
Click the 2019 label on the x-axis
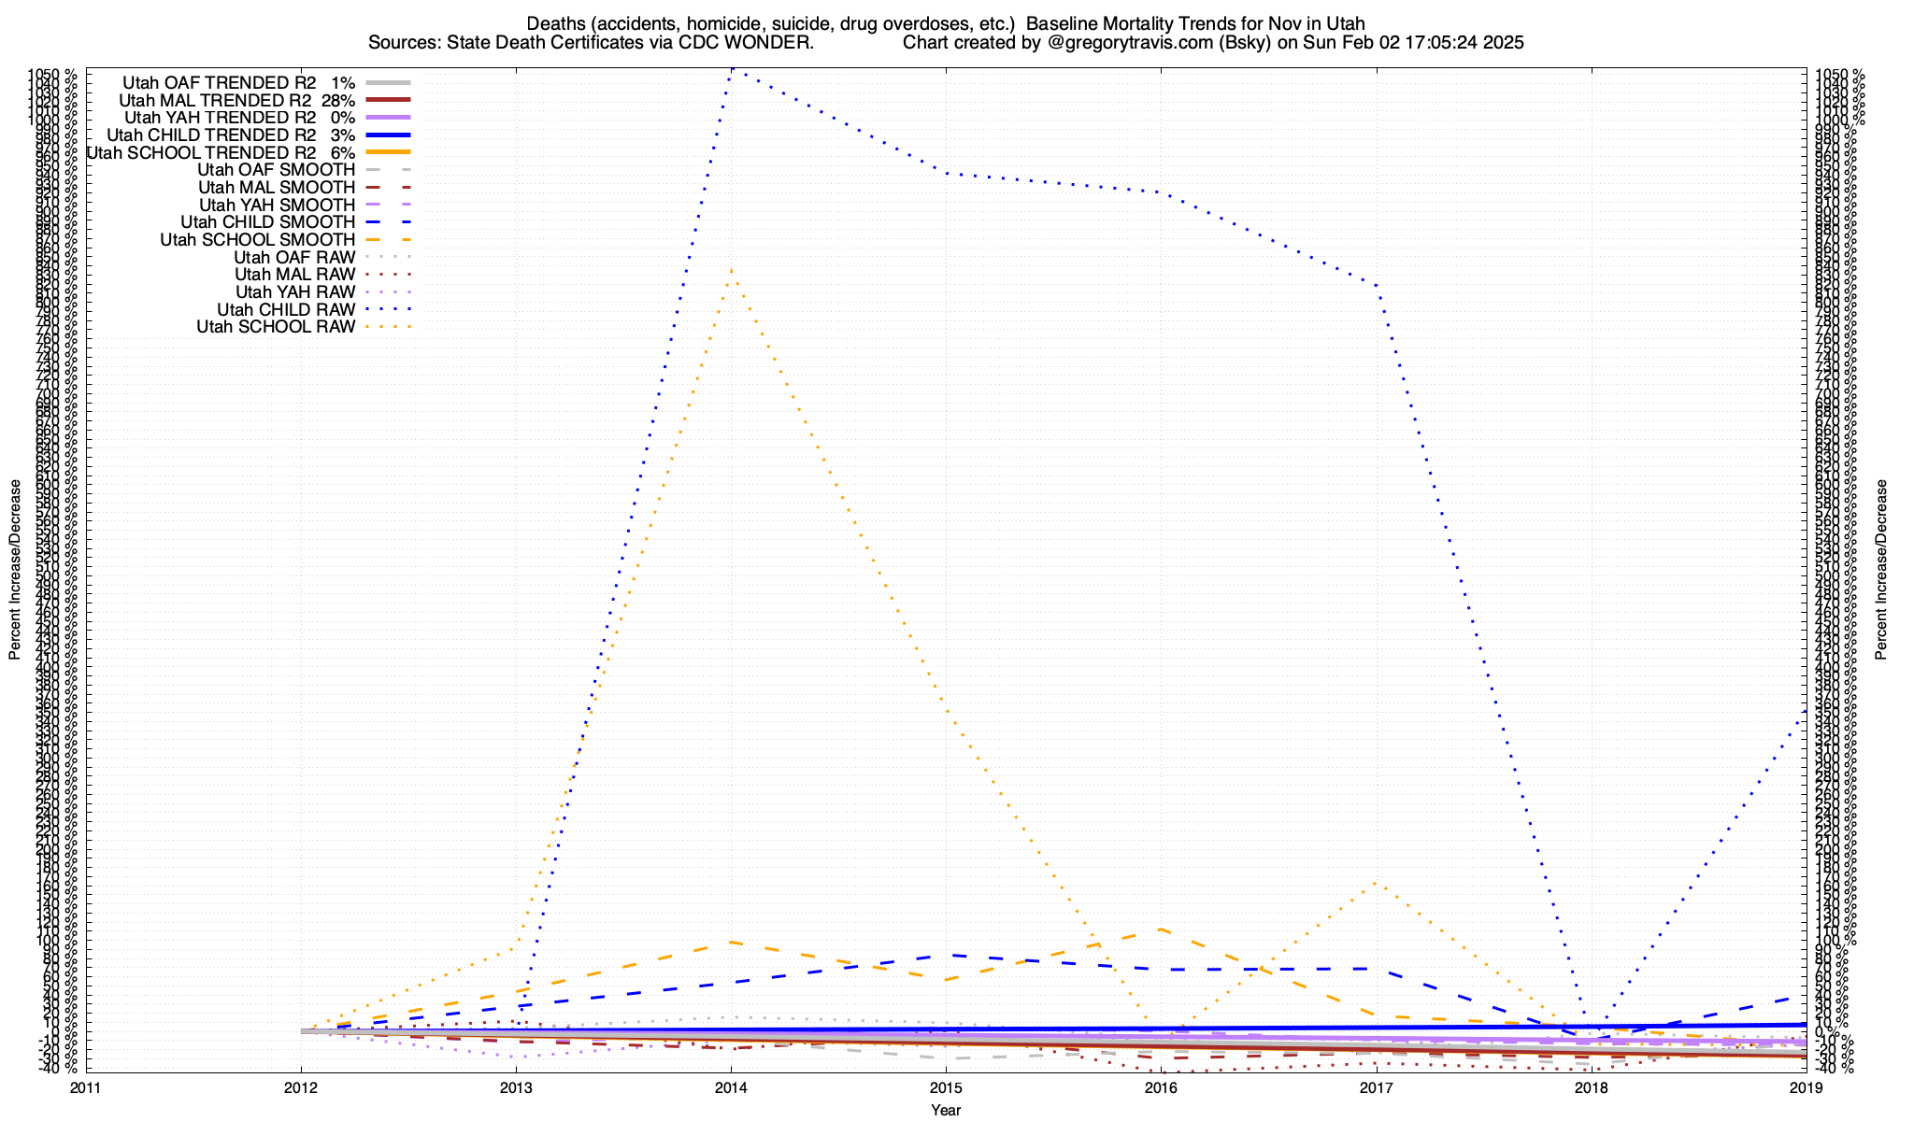1806,1087
